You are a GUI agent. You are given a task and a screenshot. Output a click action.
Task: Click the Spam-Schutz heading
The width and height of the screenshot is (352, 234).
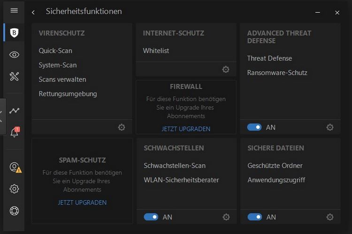[82, 160]
